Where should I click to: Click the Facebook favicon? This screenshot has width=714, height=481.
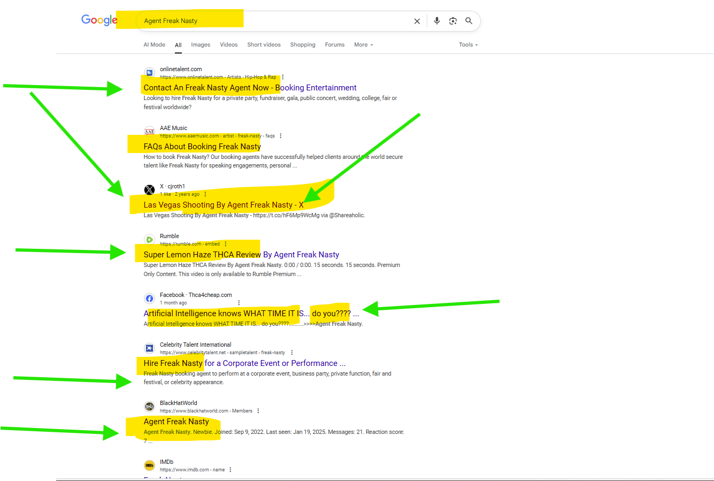point(150,299)
